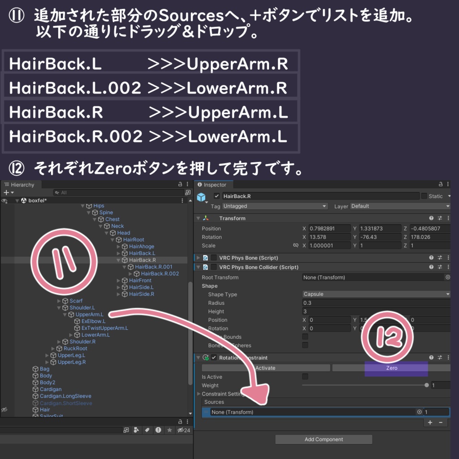The height and width of the screenshot is (459, 459).
Task: Click Position X field 0.7982891
Action: pyautogui.click(x=329, y=229)
